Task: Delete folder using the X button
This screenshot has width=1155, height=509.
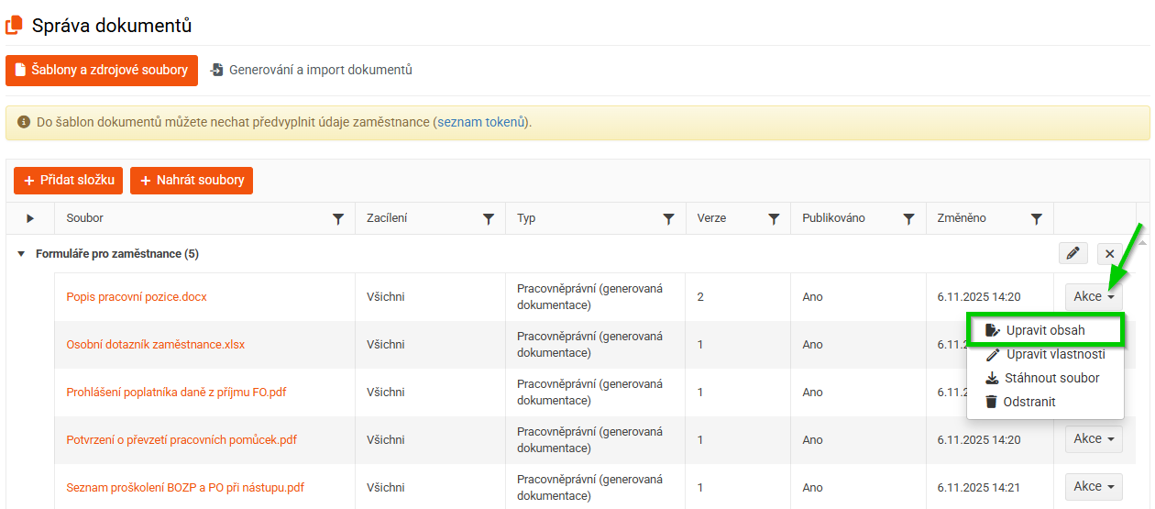Action: point(1109,254)
